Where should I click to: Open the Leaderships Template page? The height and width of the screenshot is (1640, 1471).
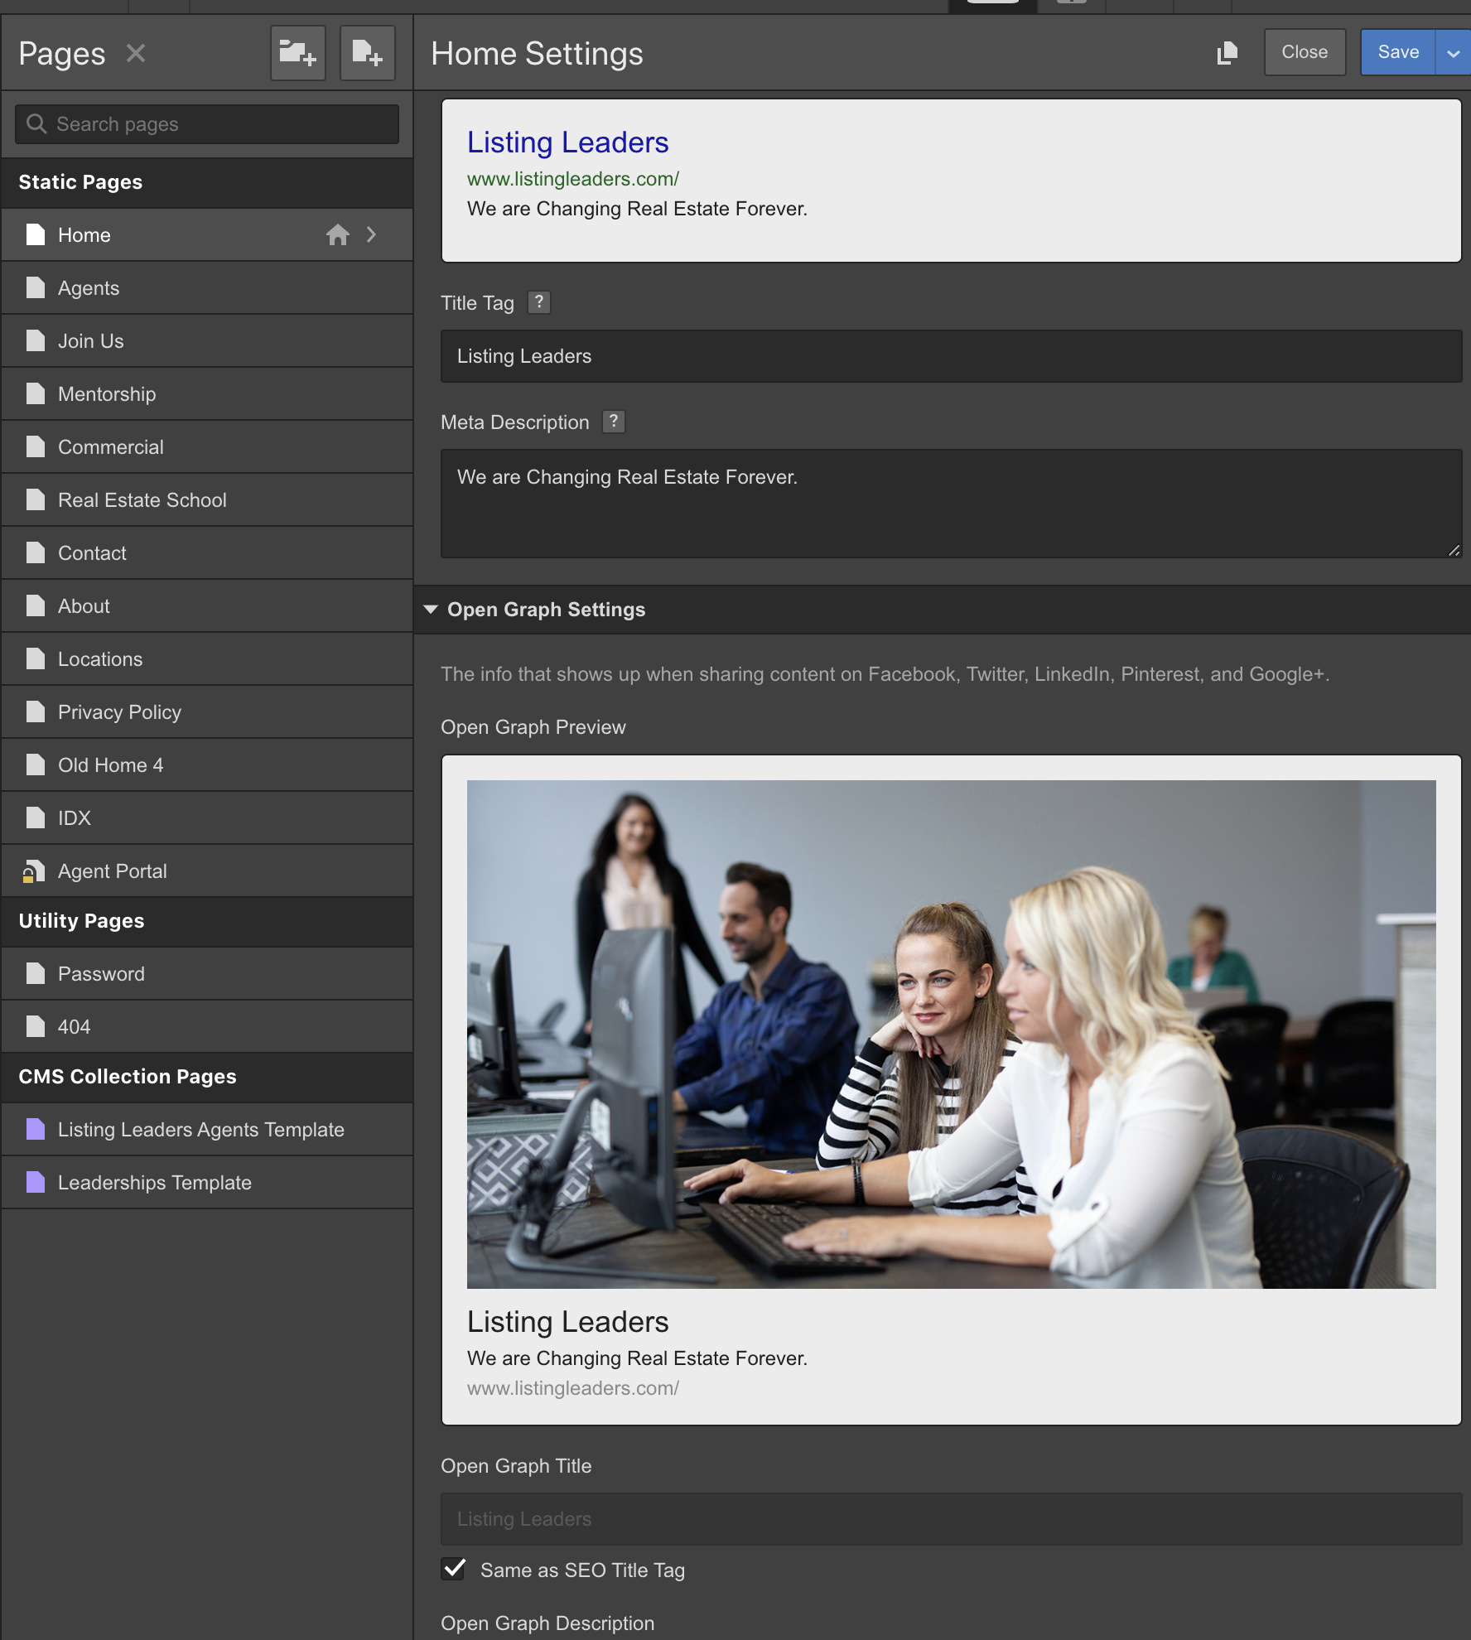point(207,1183)
